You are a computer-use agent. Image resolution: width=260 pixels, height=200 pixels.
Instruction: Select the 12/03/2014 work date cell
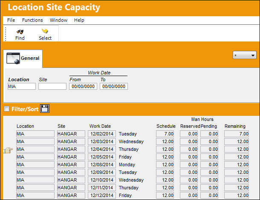coord(102,141)
